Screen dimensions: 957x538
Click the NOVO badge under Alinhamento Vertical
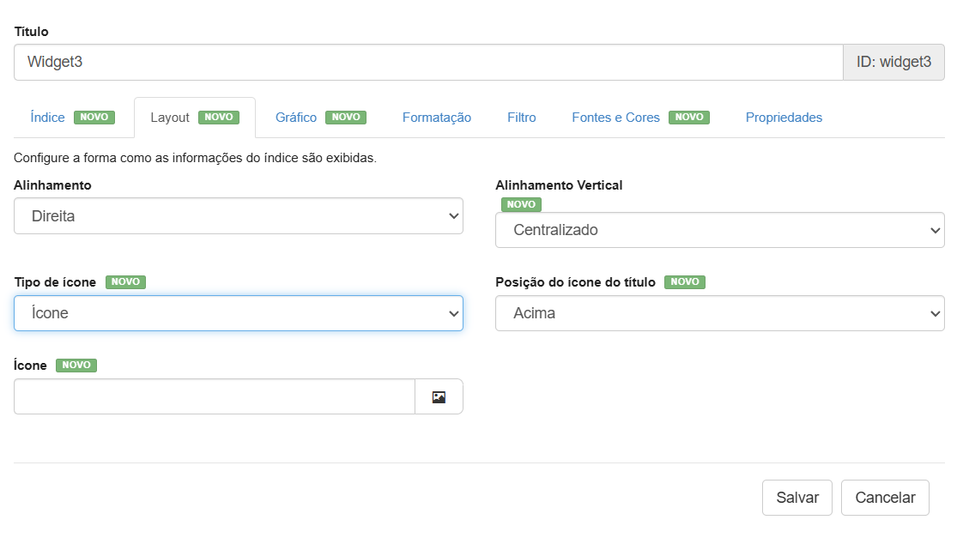(x=521, y=204)
